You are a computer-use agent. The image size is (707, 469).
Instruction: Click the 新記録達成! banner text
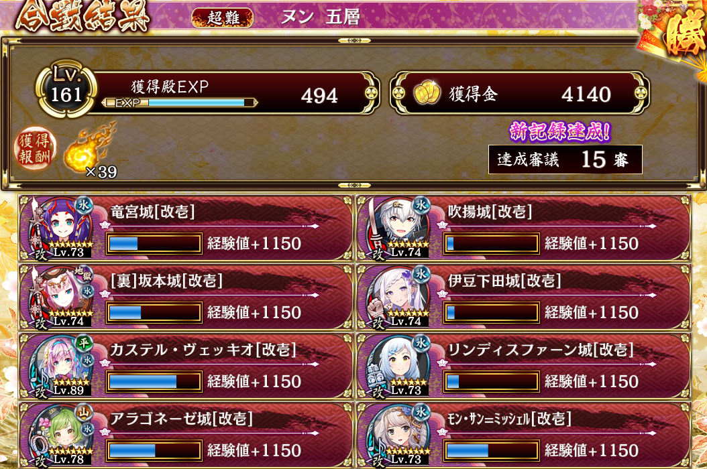(x=560, y=131)
